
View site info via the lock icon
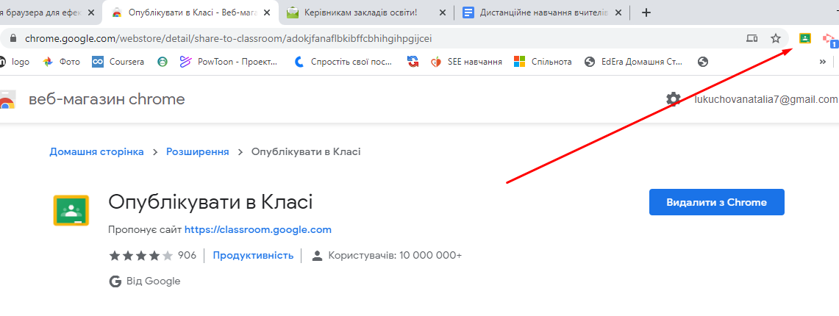click(13, 38)
